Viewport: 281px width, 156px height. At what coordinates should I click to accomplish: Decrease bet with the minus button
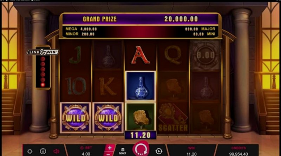pyautogui.click(x=108, y=154)
